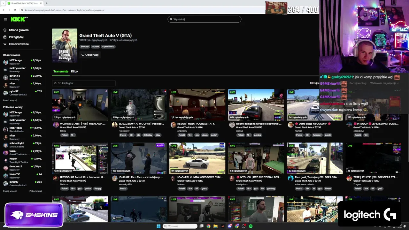Viewport: 409px width, 230px height.
Task: Open the Windows Start menu
Action: tap(158, 226)
